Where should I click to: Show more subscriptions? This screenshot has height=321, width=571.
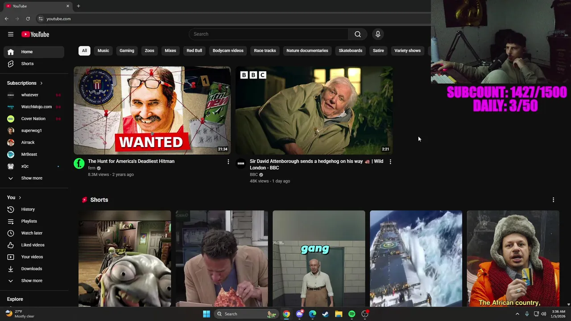click(x=34, y=178)
